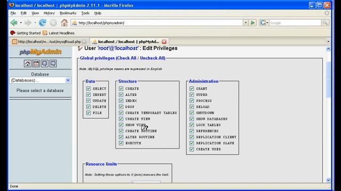Viewport: 341px width, 191px height.
Task: Open the Forward button history dropdown arrow
Action: (35, 22)
